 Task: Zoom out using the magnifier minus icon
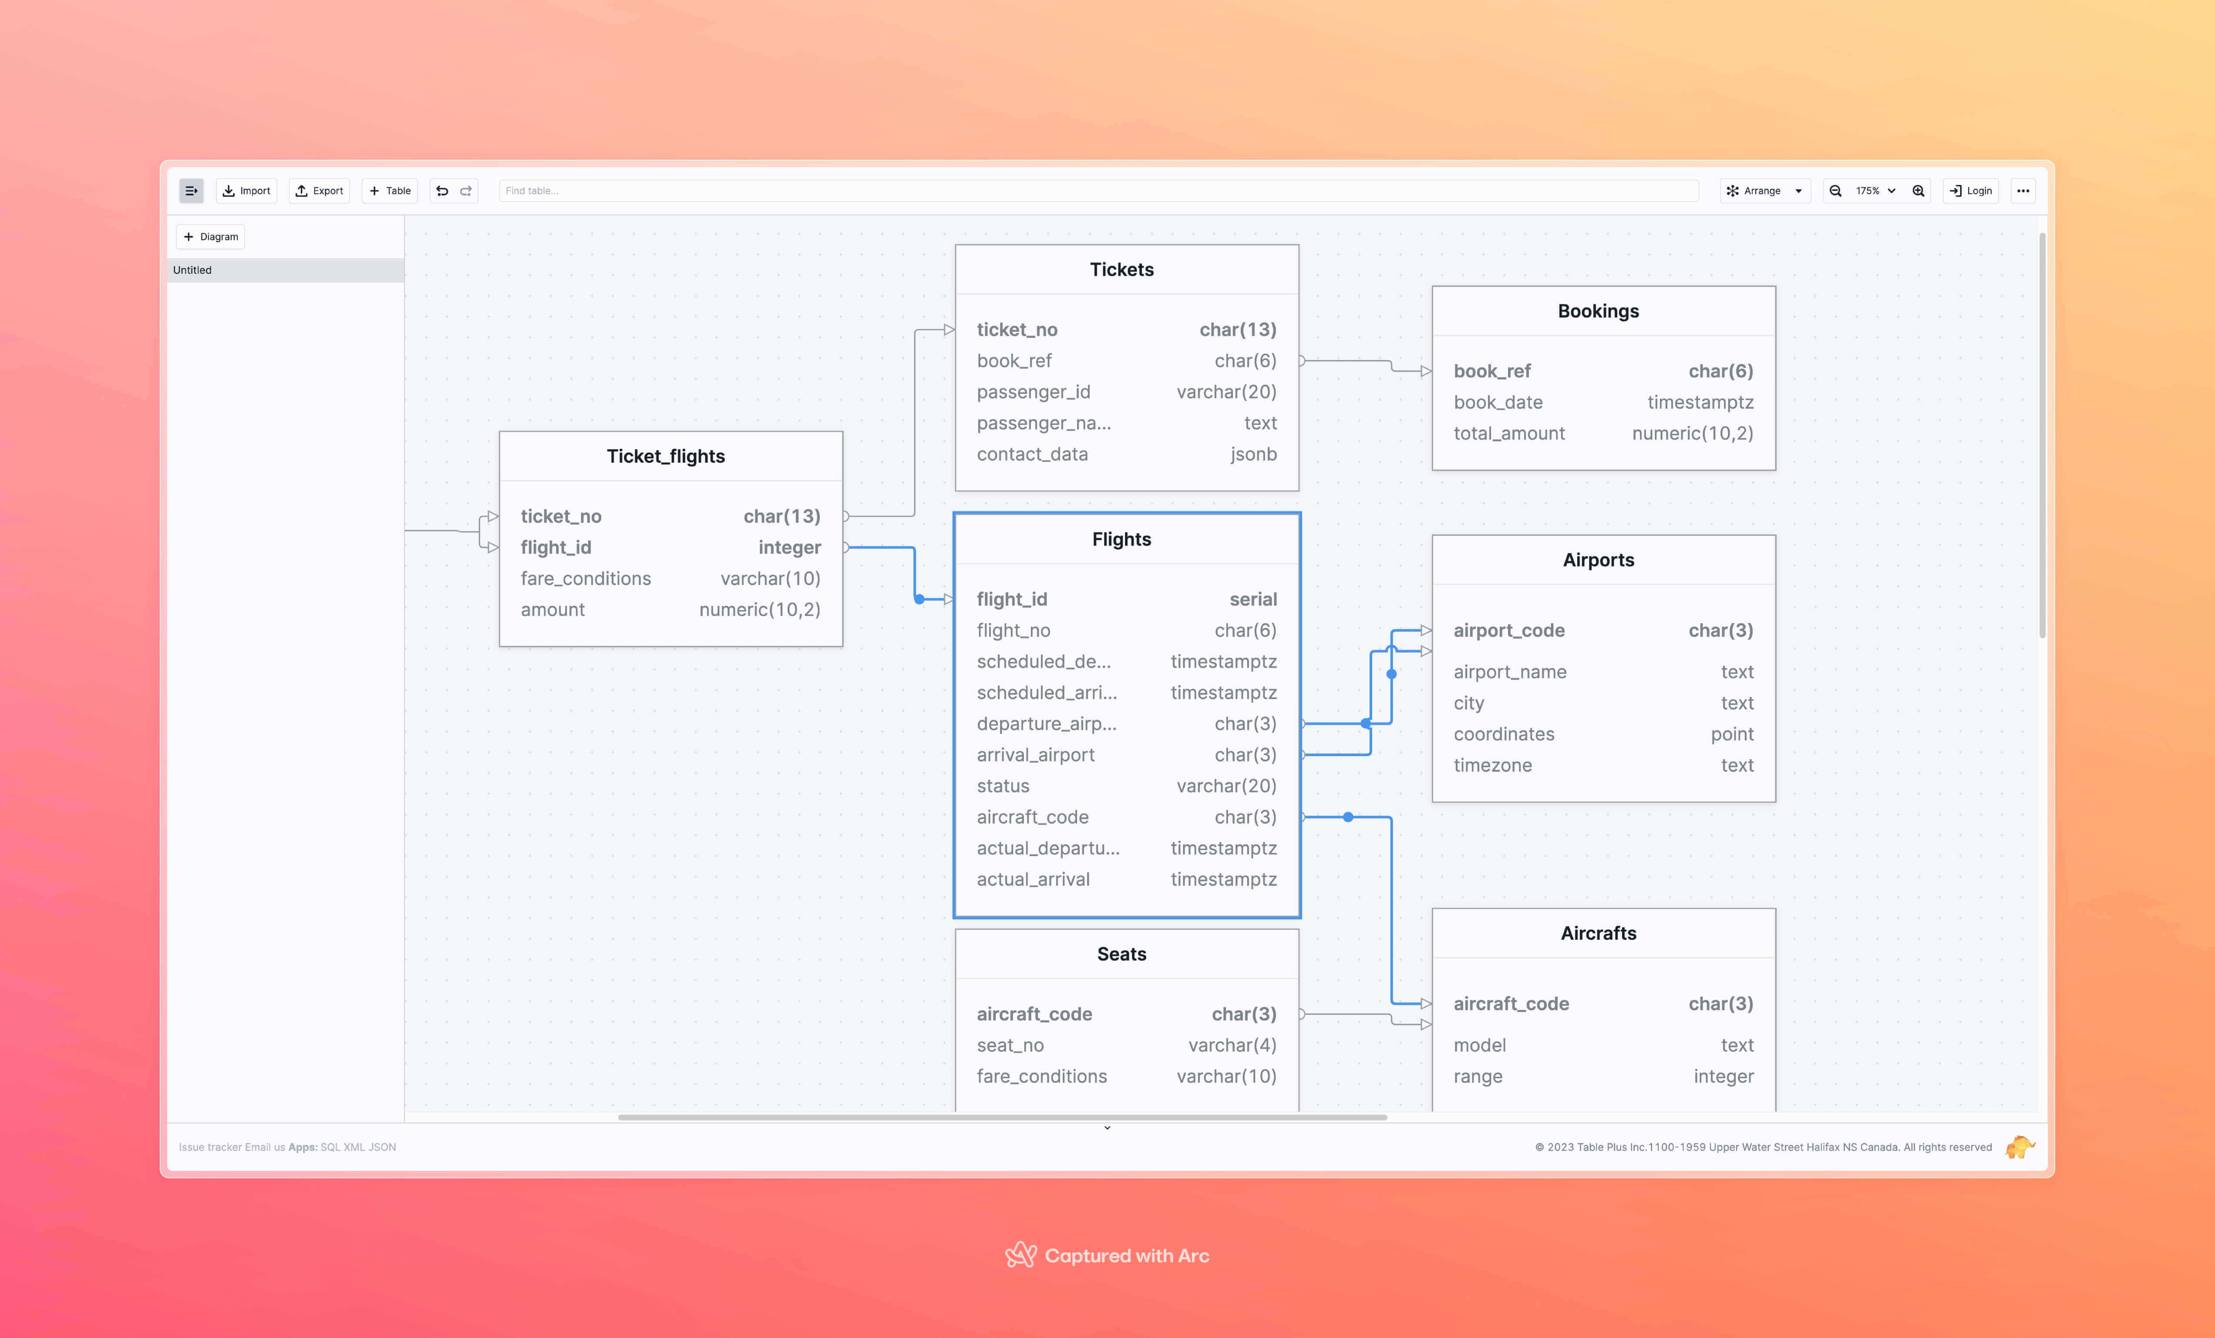(x=1835, y=191)
